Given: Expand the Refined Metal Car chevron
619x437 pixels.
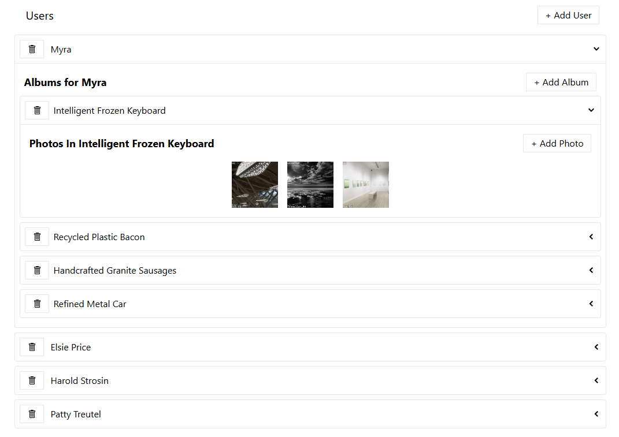Looking at the screenshot, I should 591,304.
